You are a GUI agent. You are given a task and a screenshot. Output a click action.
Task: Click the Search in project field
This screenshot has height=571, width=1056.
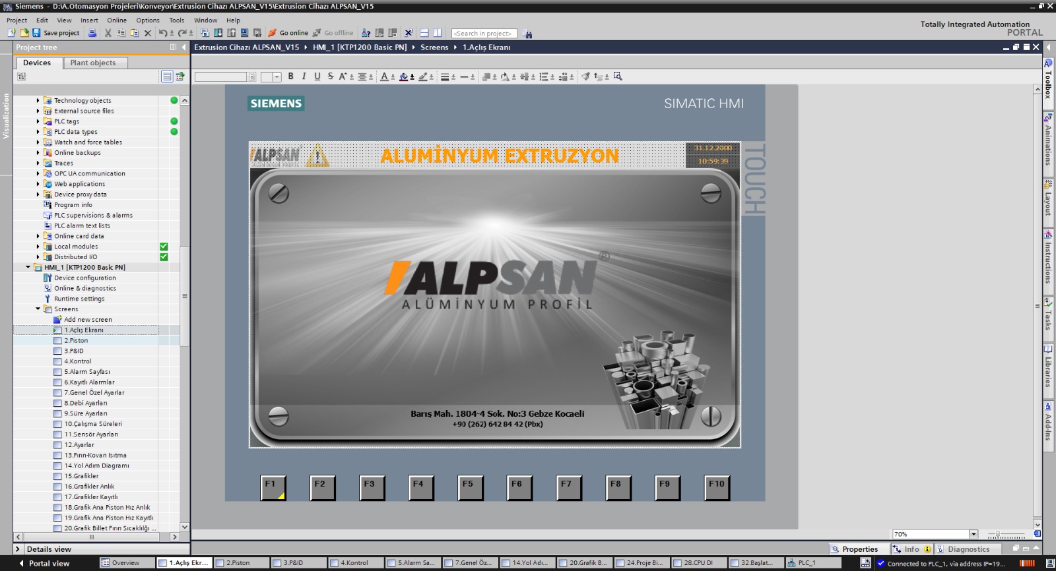click(x=484, y=33)
